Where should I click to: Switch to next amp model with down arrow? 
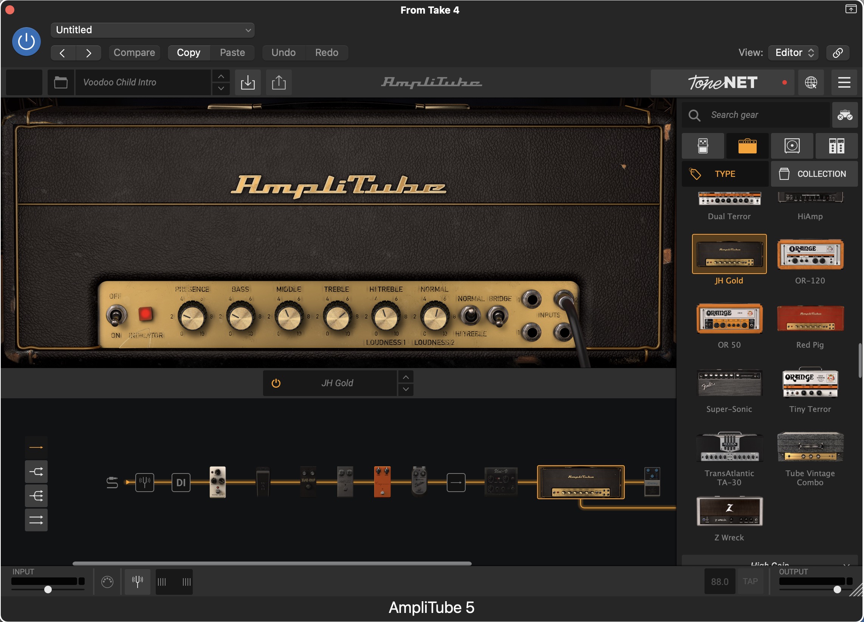point(406,389)
